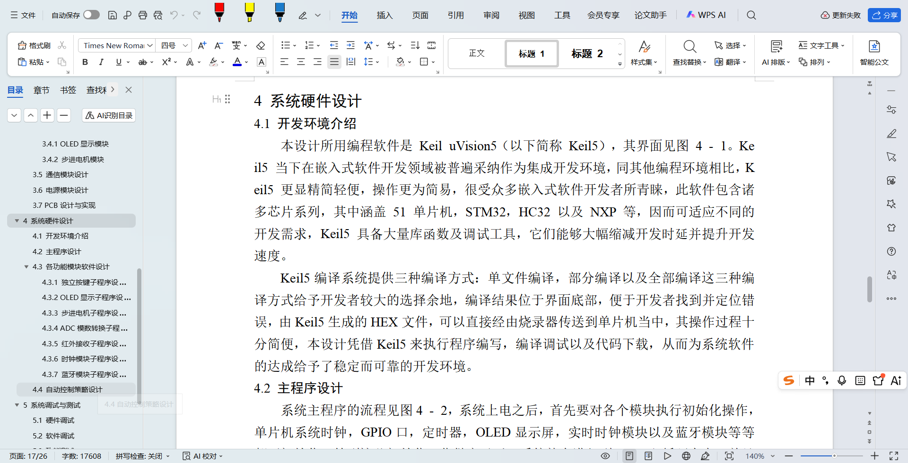Click the text highlight color icon
The image size is (908, 463).
214,62
